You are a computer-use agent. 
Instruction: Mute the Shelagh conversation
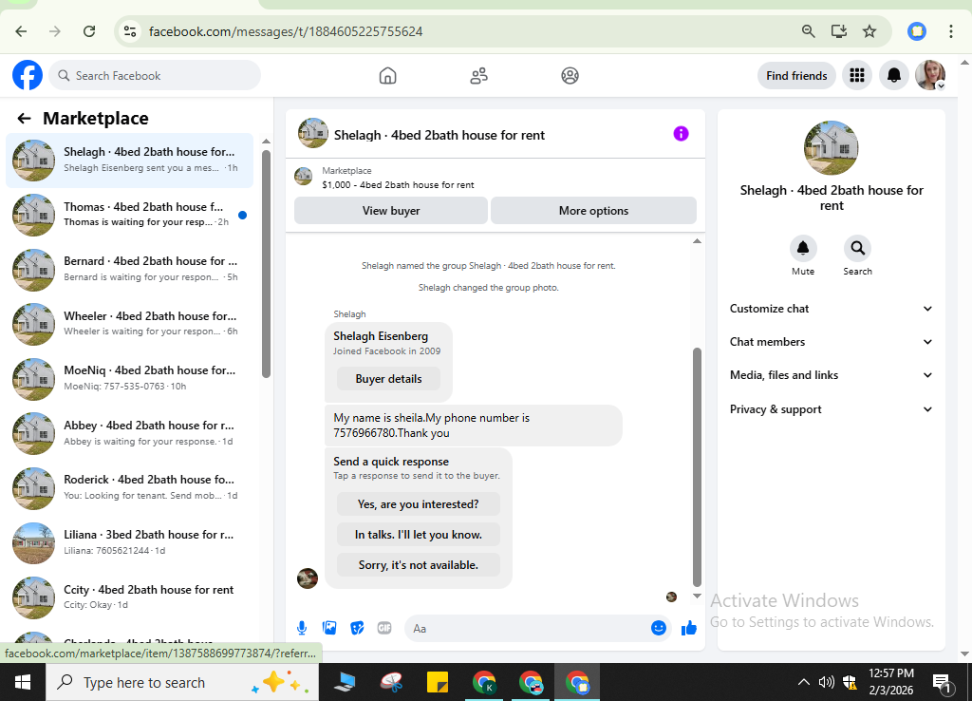point(803,249)
